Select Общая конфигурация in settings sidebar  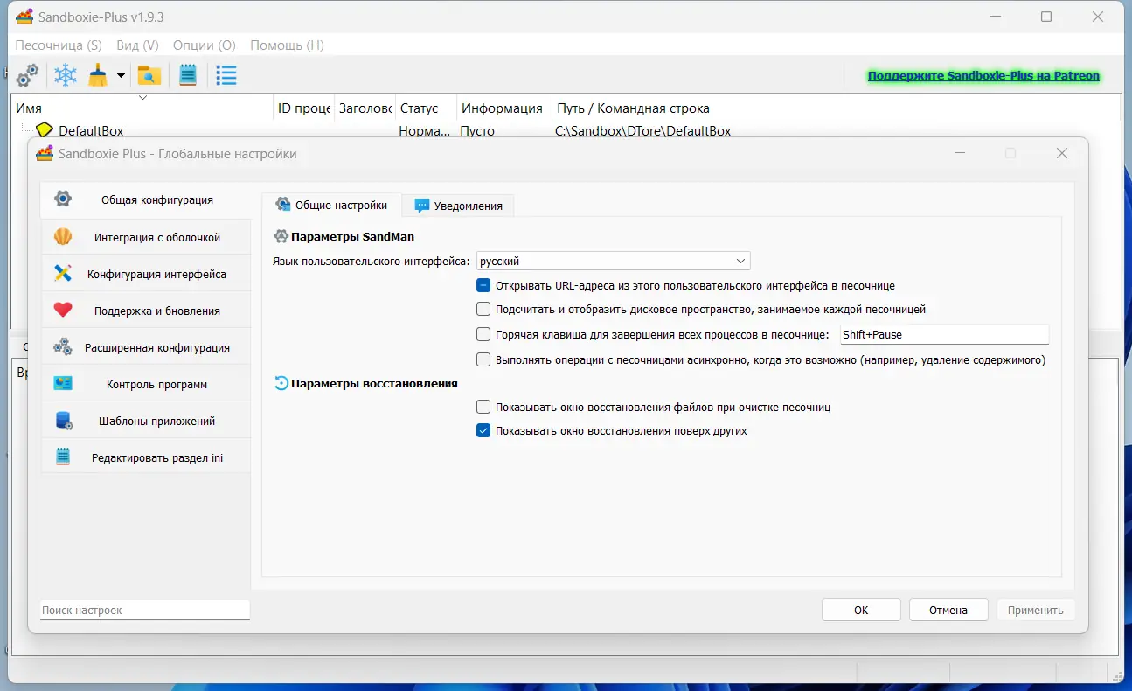pos(146,199)
